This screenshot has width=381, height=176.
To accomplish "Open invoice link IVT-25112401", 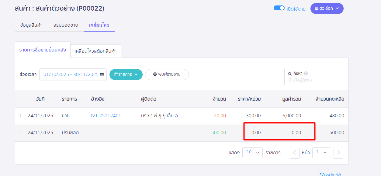I will [106, 116].
